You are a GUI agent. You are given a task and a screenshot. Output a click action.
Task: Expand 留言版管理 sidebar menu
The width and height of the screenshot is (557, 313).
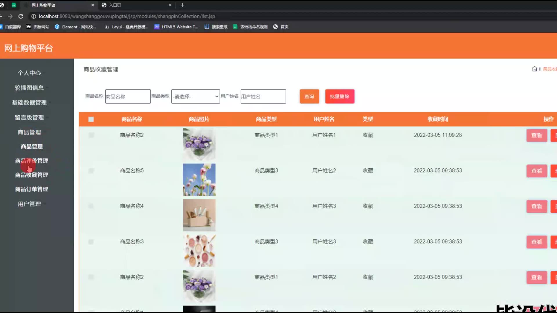click(x=29, y=117)
